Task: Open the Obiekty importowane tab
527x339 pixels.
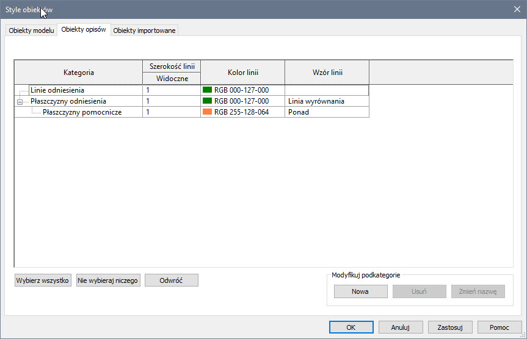Action: point(145,30)
